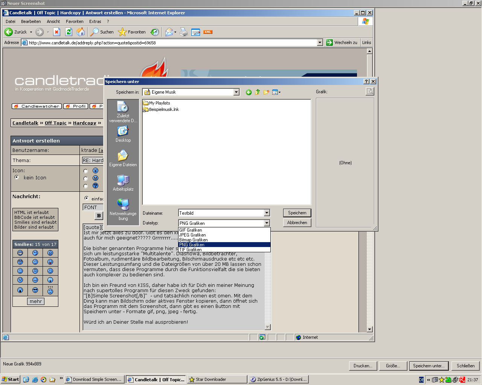482x385 pixels.
Task: Expand the 'Speichern in' folder dropdown
Action: tap(236, 92)
